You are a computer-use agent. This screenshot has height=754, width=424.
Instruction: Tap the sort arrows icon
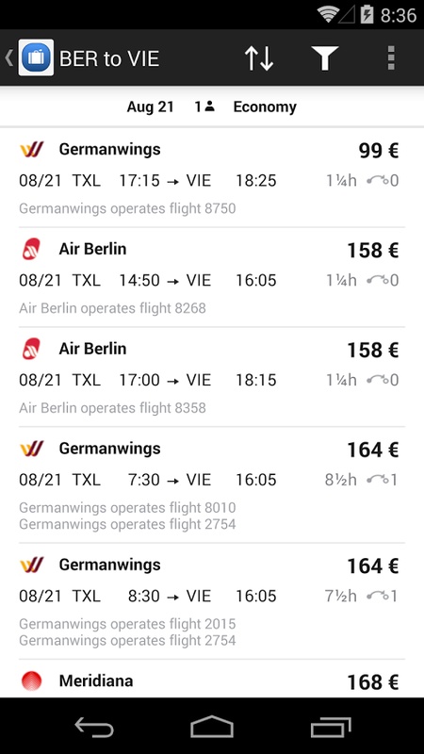(259, 58)
